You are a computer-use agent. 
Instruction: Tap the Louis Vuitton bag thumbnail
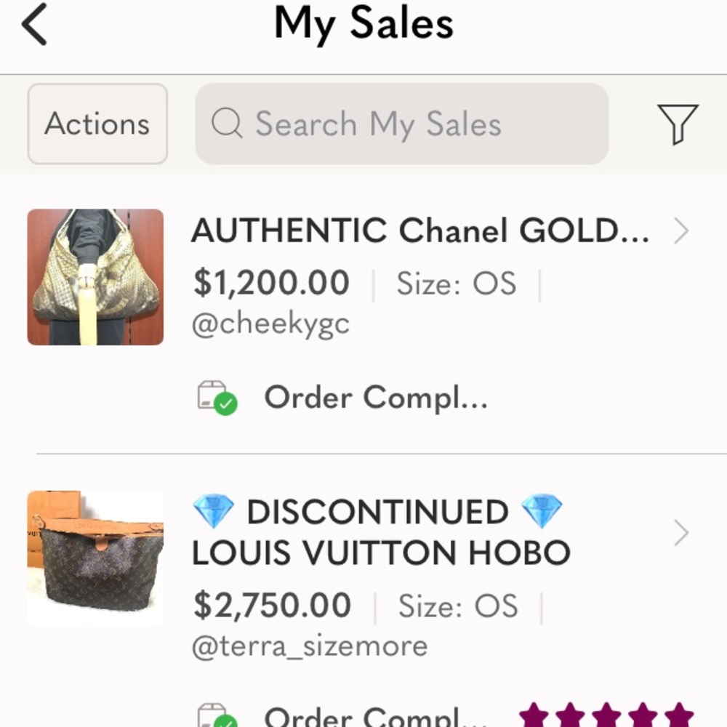click(x=95, y=558)
